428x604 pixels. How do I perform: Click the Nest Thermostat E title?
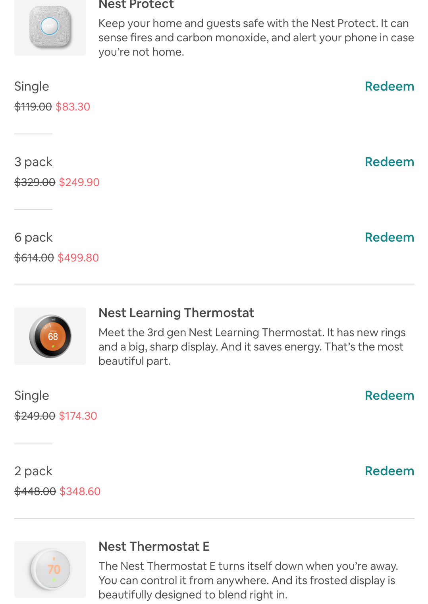tap(154, 546)
